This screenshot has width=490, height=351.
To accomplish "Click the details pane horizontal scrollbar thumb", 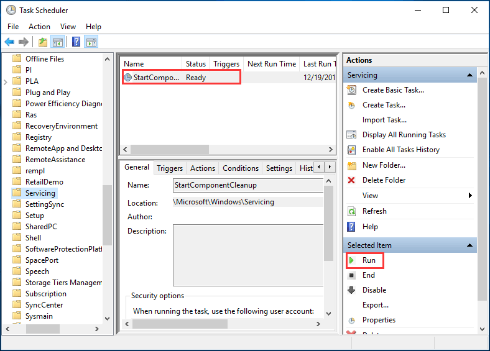I will [x=180, y=324].
